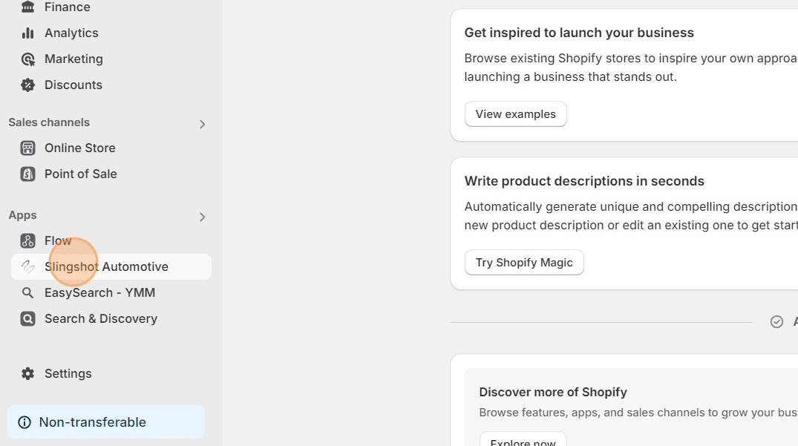Click the Flow app icon
This screenshot has width=798, height=446.
coord(27,241)
